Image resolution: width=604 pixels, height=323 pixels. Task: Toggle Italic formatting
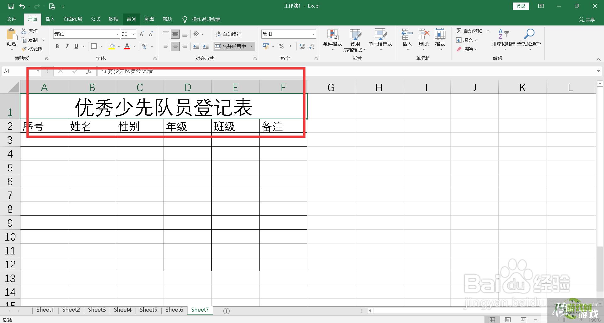click(67, 46)
